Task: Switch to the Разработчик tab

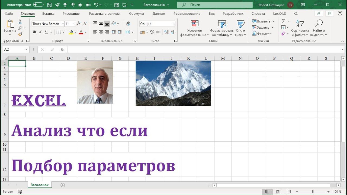Action: [x=233, y=14]
